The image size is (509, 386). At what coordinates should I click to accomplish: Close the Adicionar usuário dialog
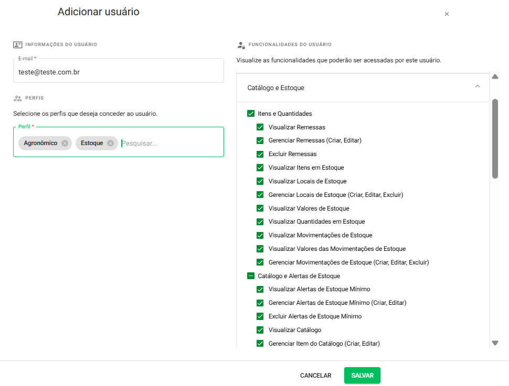[447, 14]
